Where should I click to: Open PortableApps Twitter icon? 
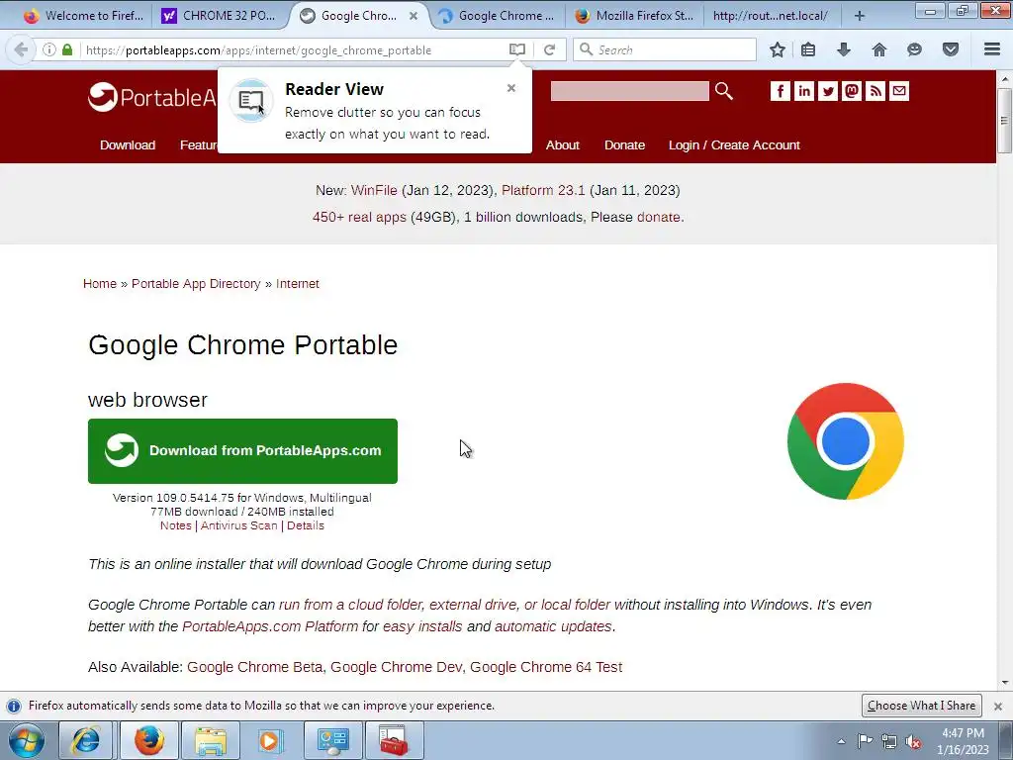click(828, 91)
